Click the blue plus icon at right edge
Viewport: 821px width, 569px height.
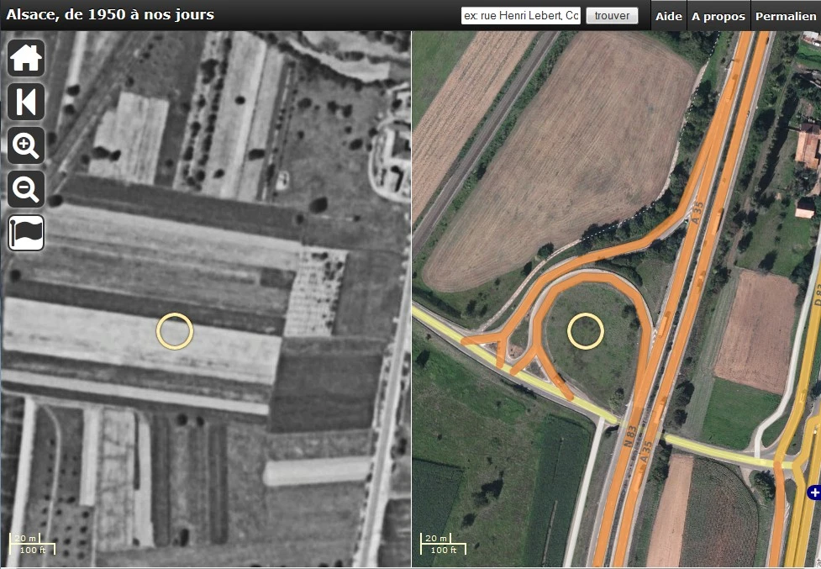point(813,493)
